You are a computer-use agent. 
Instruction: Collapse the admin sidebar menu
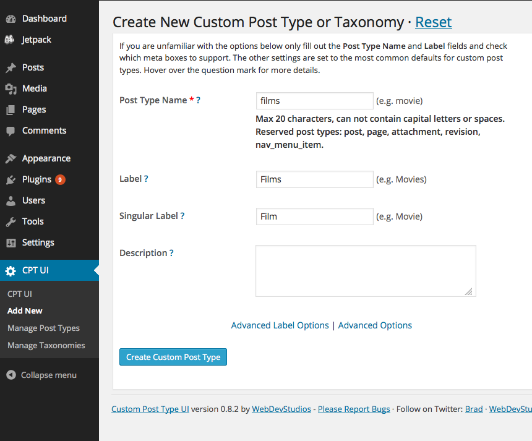(x=42, y=375)
